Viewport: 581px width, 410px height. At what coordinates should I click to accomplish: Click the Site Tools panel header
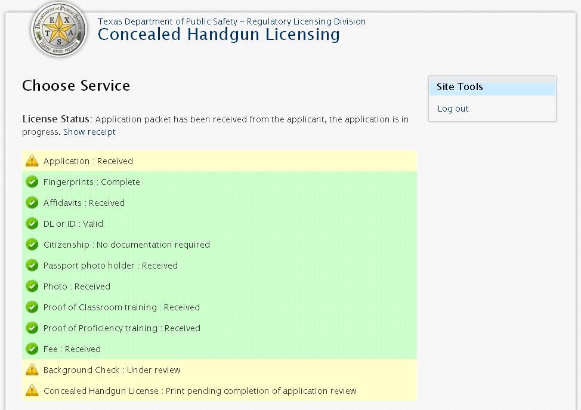coord(492,87)
